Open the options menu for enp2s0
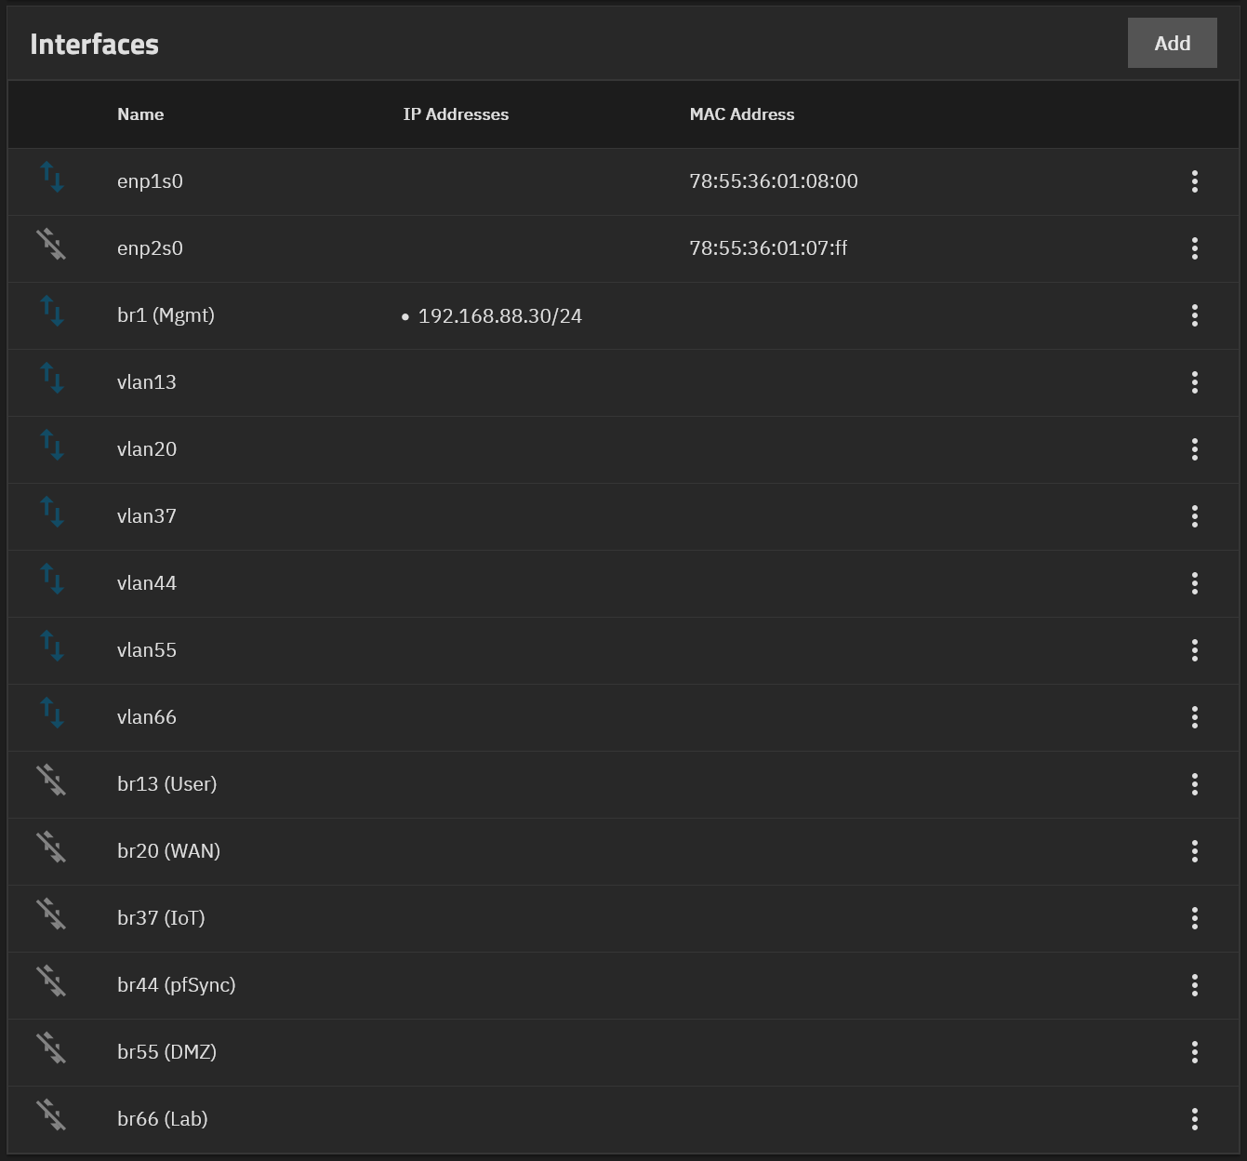This screenshot has width=1247, height=1161. [x=1194, y=248]
